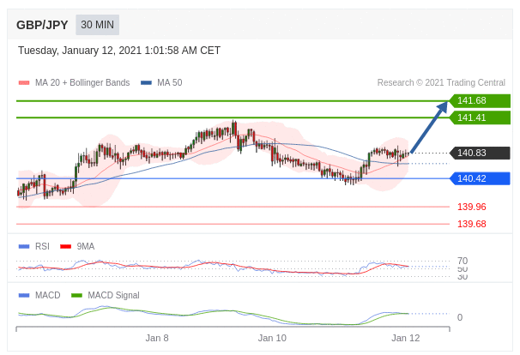Click the 141.68 resistance price tag

[480, 101]
